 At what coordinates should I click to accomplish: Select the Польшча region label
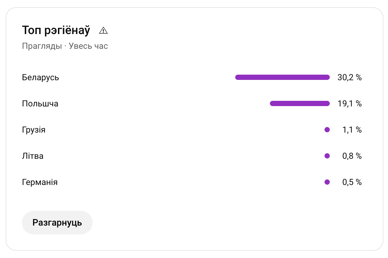pyautogui.click(x=40, y=103)
